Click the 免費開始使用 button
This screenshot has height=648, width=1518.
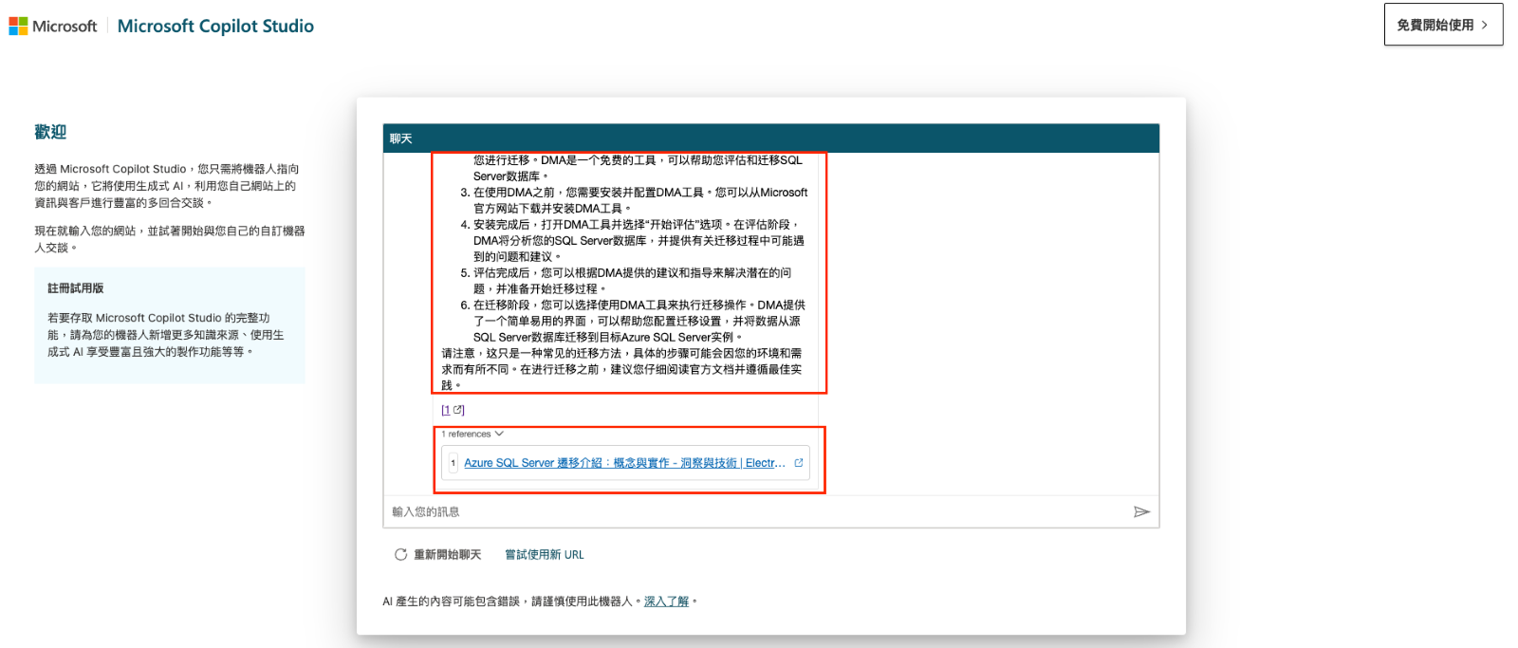tap(1443, 25)
